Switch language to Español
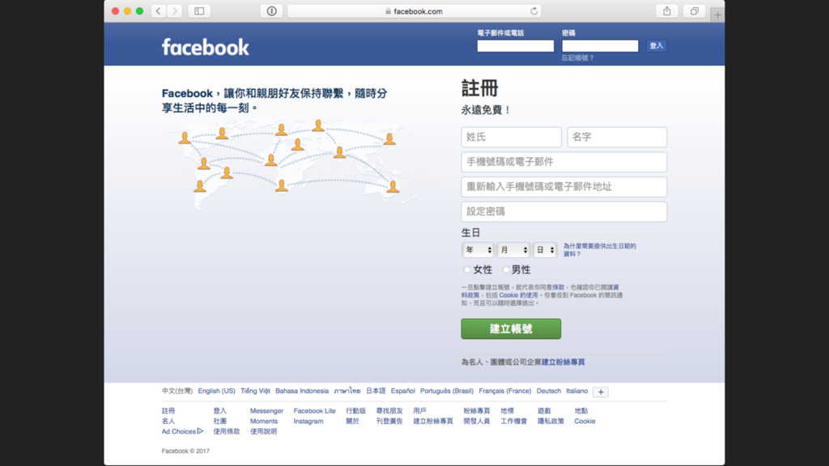The height and width of the screenshot is (466, 829). (403, 391)
